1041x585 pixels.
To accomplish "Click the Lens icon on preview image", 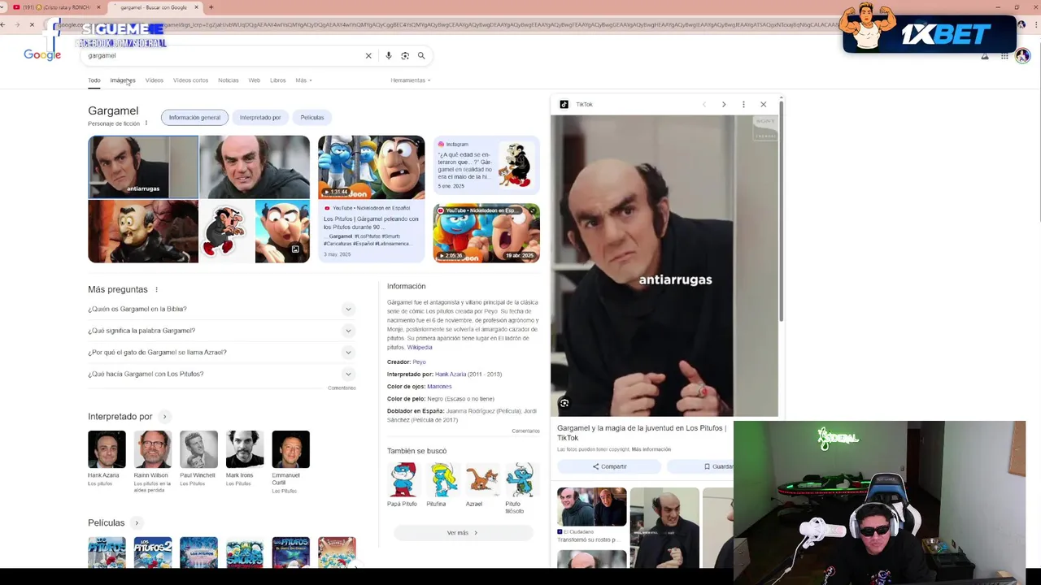I will [x=564, y=403].
